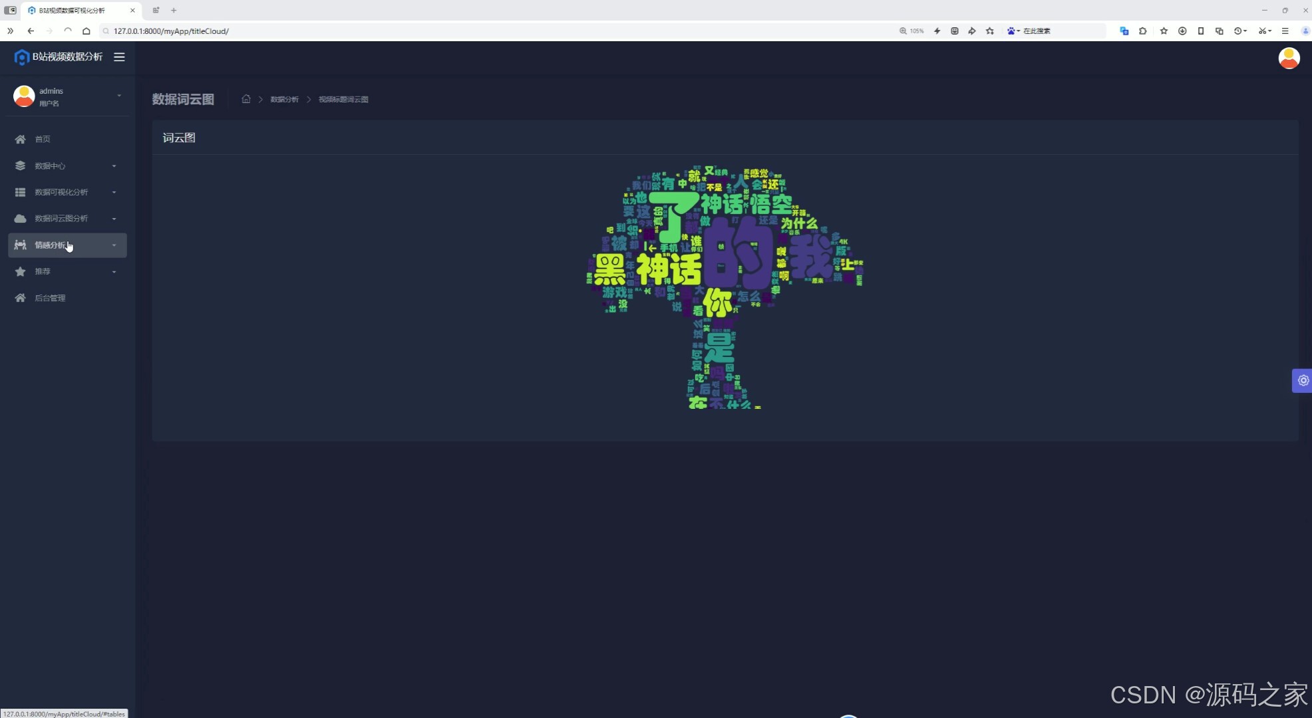The width and height of the screenshot is (1312, 718).
Task: Click the browser extensions puzzle icon
Action: (1142, 31)
